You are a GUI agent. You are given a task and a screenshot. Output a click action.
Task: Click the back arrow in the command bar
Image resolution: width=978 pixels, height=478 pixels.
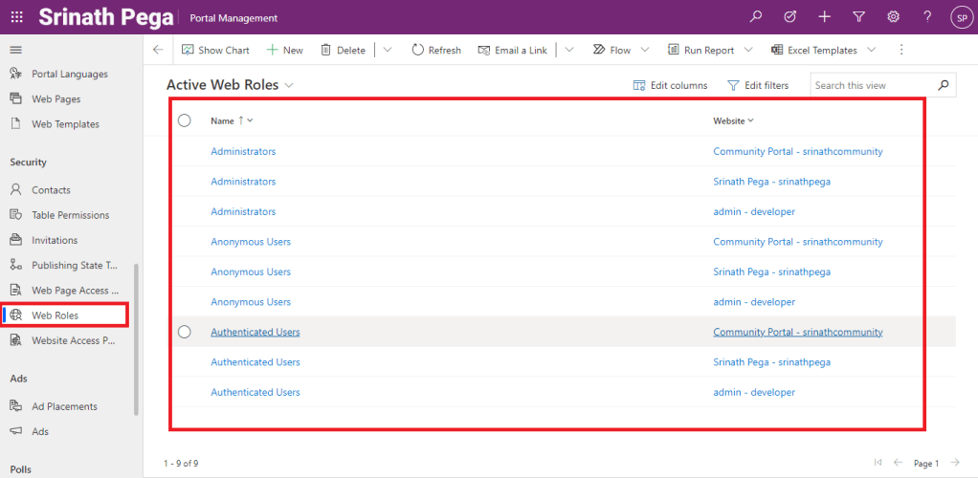(158, 50)
